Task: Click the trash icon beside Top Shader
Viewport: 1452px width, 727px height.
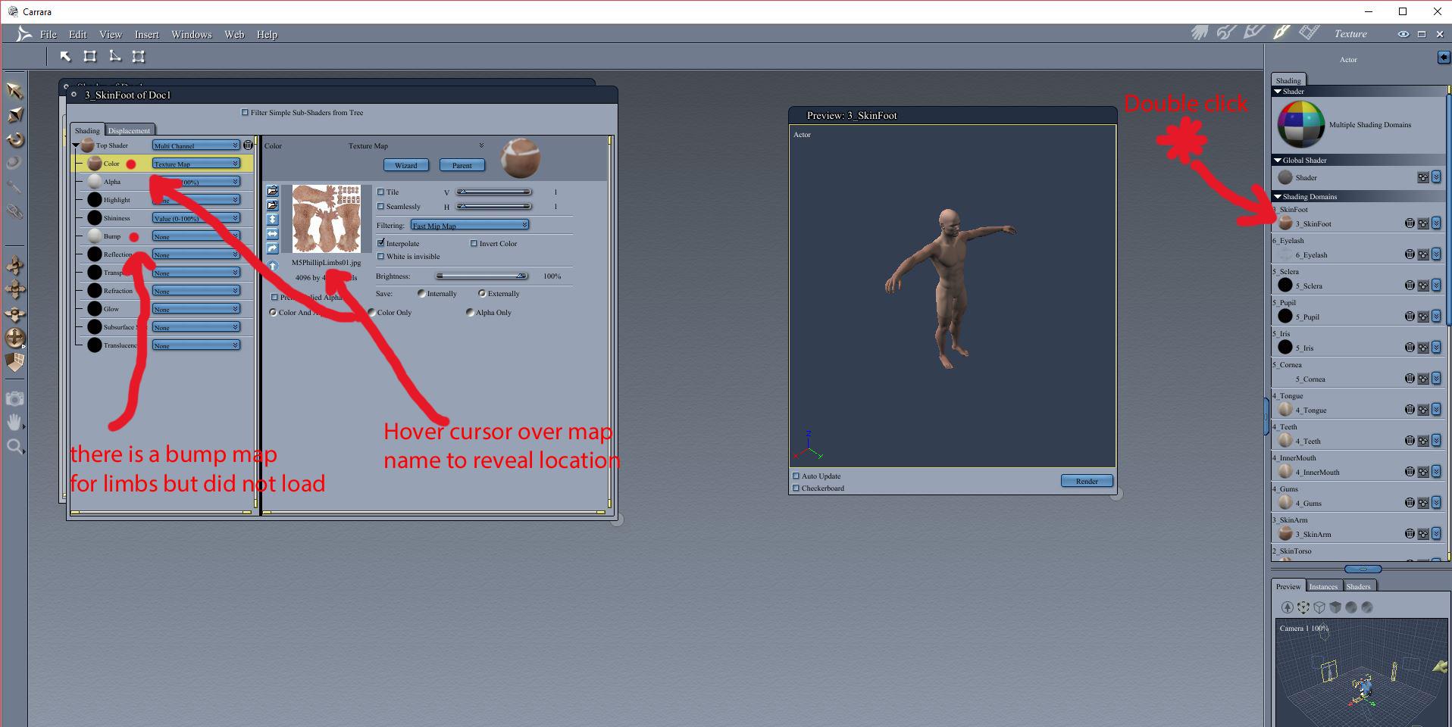Action: tap(248, 145)
